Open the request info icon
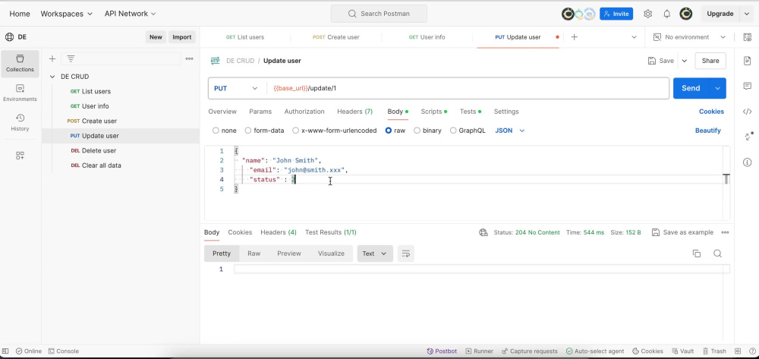 (x=748, y=162)
